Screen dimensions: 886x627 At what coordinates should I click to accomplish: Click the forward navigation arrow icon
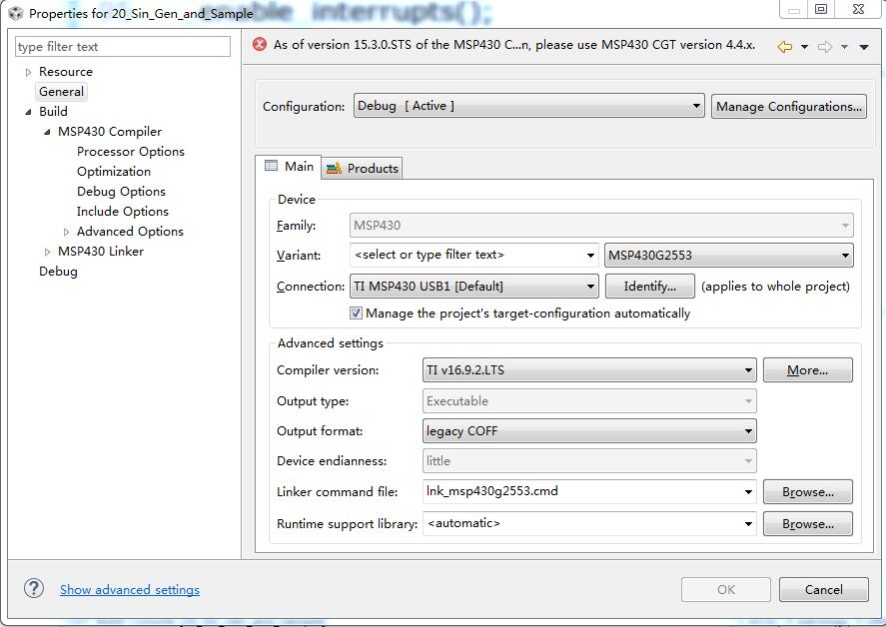click(825, 47)
